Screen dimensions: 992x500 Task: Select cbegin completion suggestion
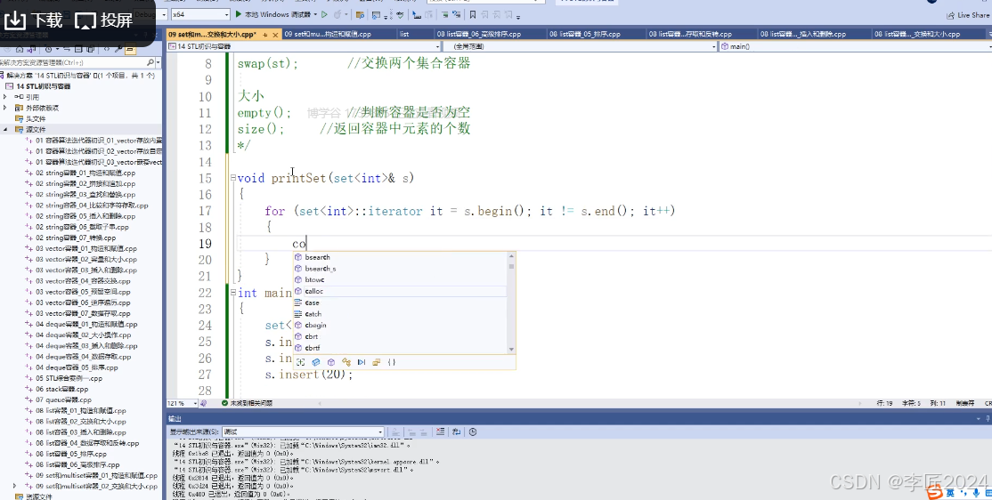pyautogui.click(x=400, y=326)
